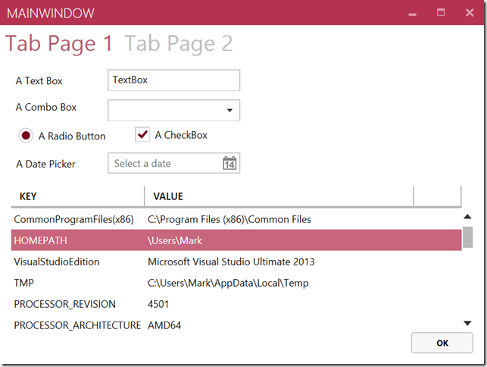Close the MainWindow

[x=469, y=13]
